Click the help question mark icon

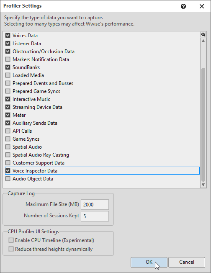(183, 6)
